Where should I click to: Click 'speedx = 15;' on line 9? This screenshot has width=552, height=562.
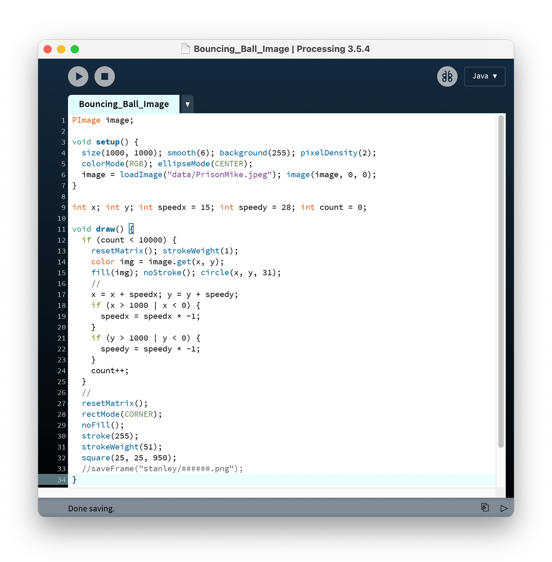[x=186, y=207]
